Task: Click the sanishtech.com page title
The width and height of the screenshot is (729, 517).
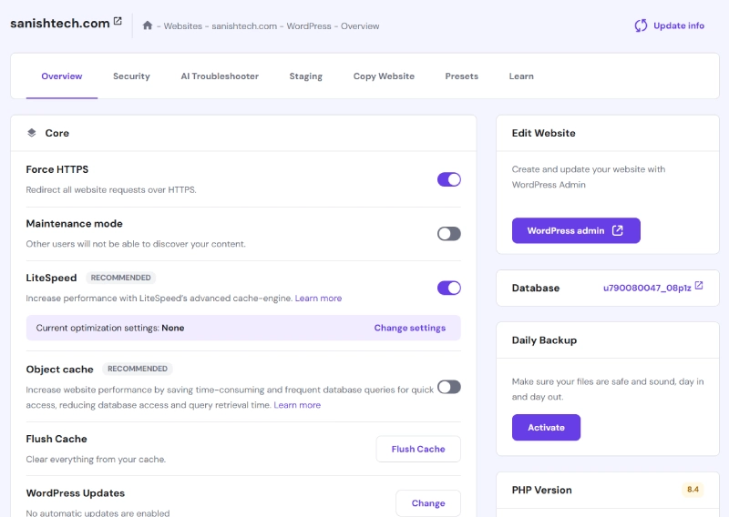Action: click(60, 24)
